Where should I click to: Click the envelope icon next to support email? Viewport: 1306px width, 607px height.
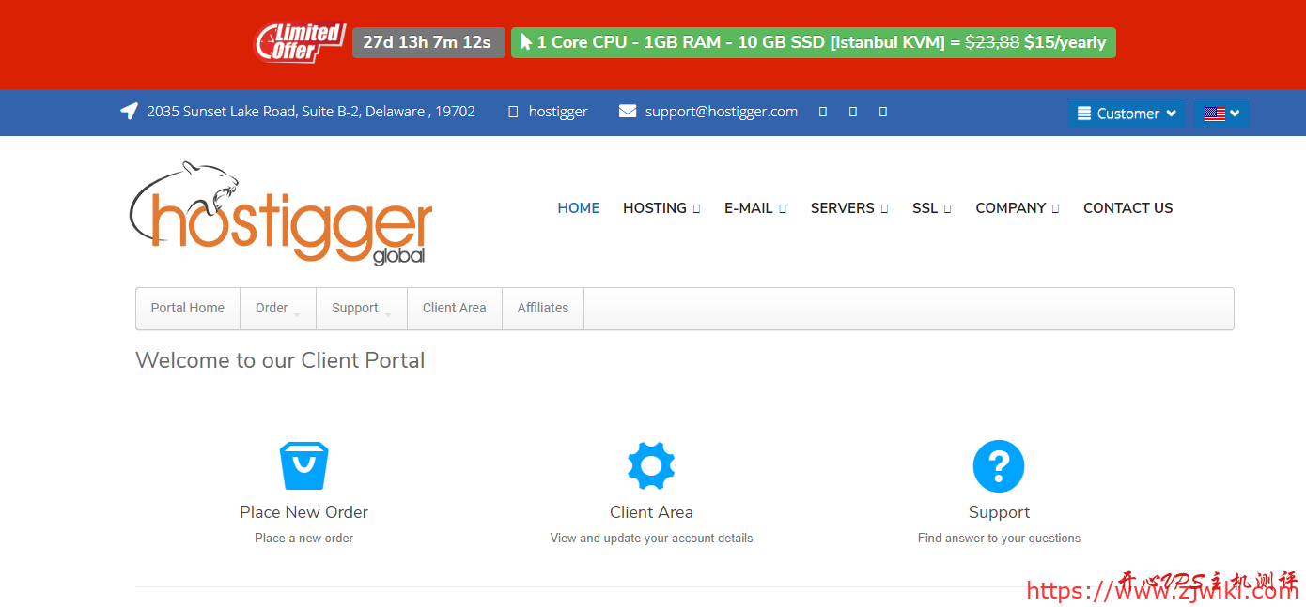627,111
